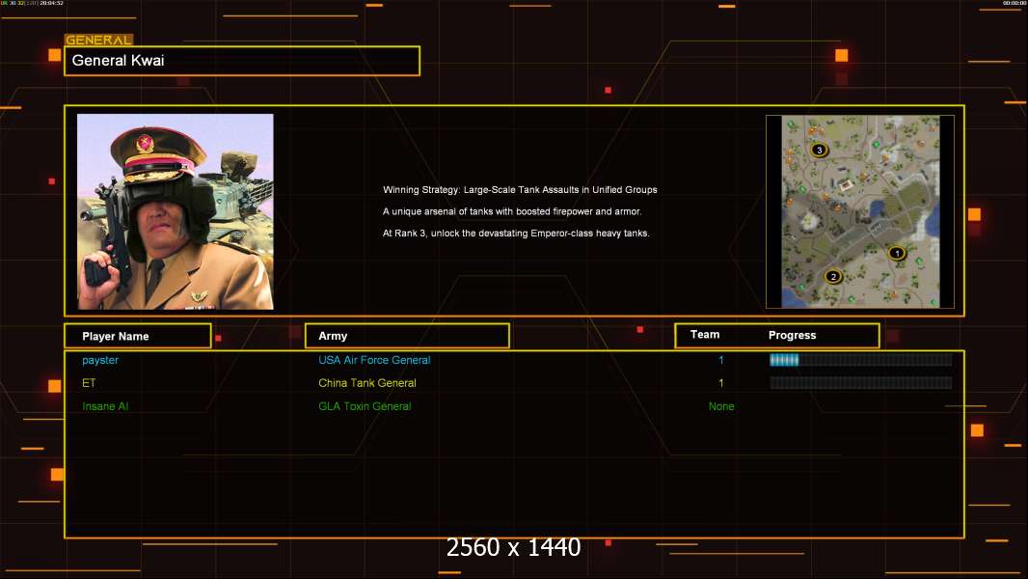Viewport: 1028px width, 579px height.
Task: Click the Progress column header
Action: pyautogui.click(x=792, y=335)
